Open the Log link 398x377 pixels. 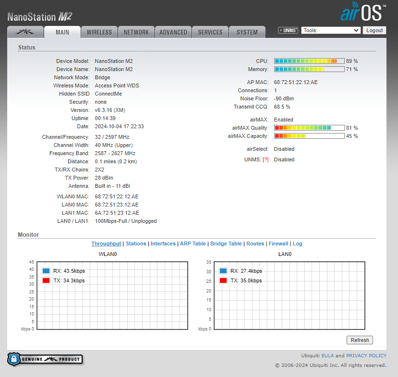point(298,243)
